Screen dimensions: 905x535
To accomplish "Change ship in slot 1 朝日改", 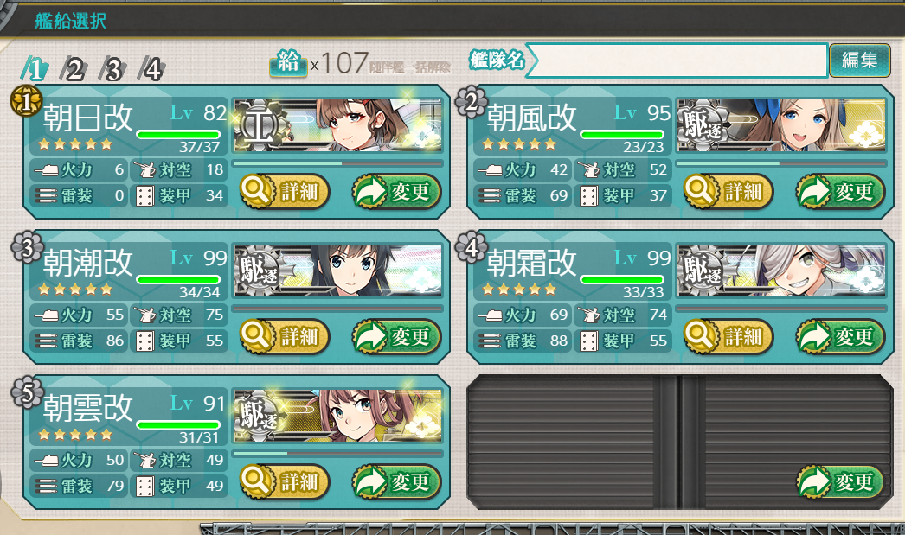I will click(396, 191).
